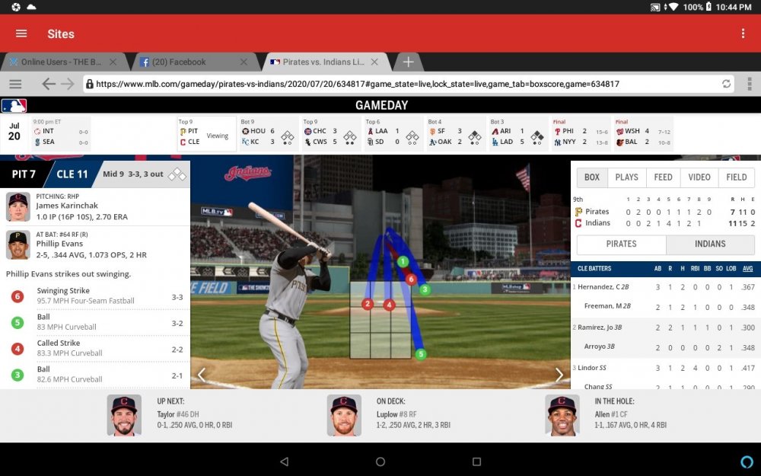Screen dimensions: 761x476
Task: Click the padlock icon in the URL bar
Action: click(89, 84)
